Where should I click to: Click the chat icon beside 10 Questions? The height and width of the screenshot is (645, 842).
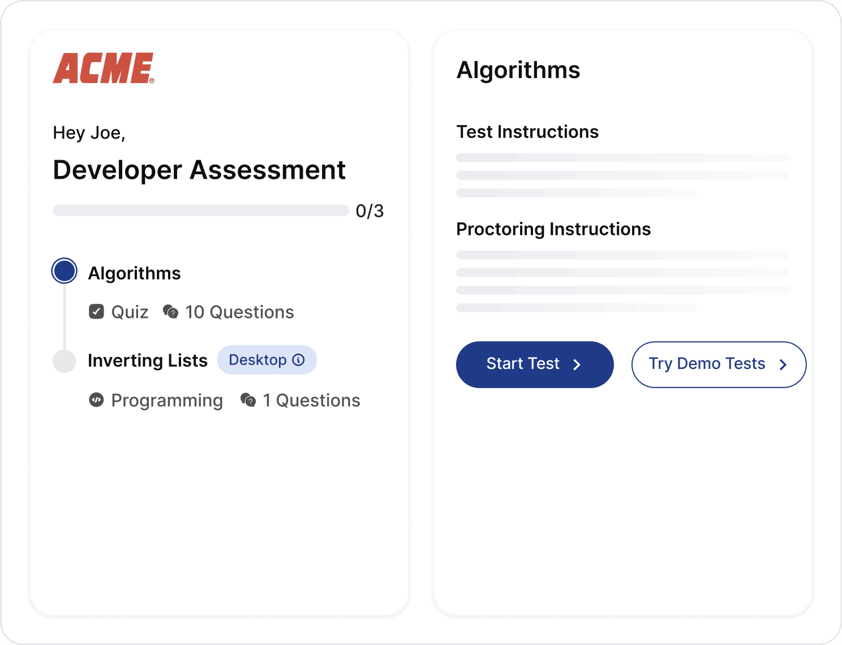[x=170, y=312]
